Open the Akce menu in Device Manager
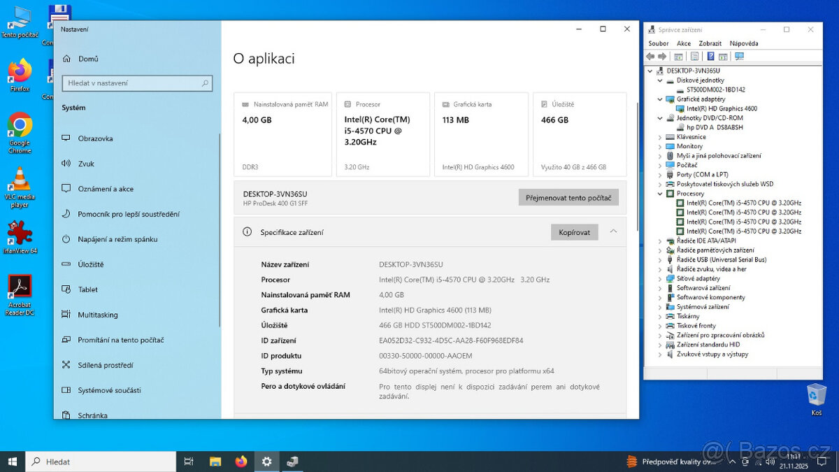The height and width of the screenshot is (472, 839). pyautogui.click(x=684, y=43)
